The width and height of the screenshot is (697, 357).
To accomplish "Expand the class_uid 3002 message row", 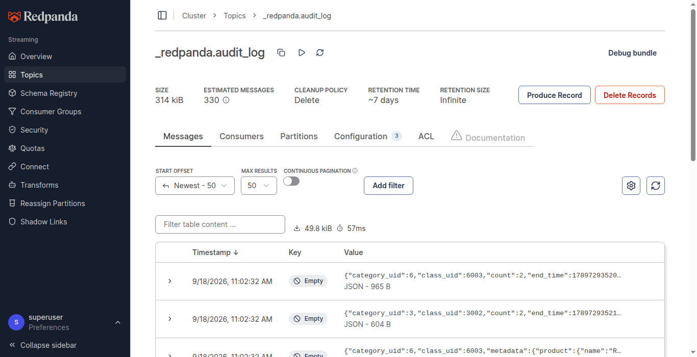I will pyautogui.click(x=170, y=319).
